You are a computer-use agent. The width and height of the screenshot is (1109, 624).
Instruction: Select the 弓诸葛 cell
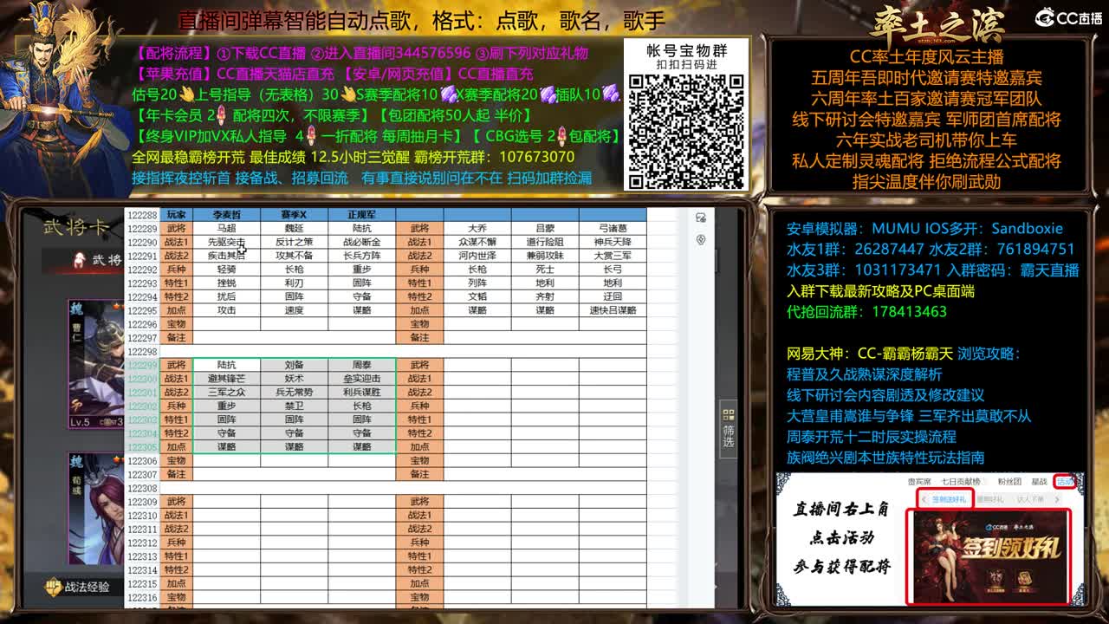coord(613,228)
